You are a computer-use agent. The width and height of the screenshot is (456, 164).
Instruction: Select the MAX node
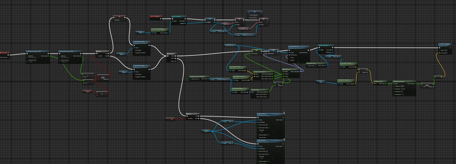(x=428, y=85)
